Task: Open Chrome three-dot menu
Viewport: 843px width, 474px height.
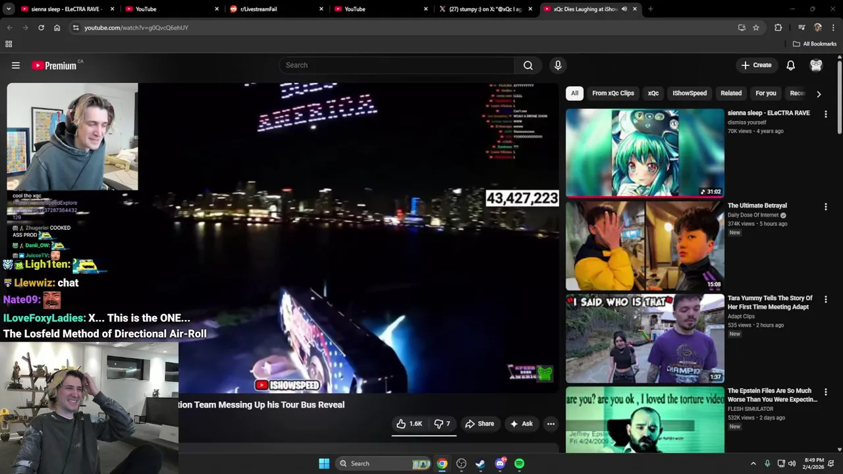Action: tap(834, 28)
